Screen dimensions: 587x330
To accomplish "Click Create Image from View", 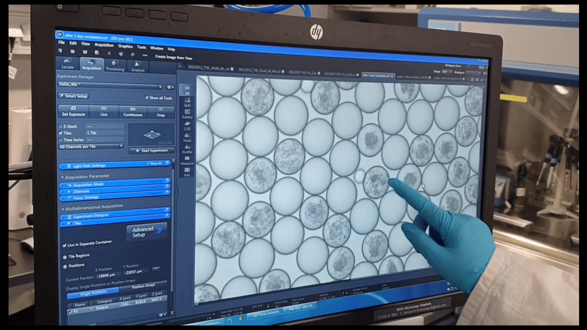I will [x=173, y=57].
